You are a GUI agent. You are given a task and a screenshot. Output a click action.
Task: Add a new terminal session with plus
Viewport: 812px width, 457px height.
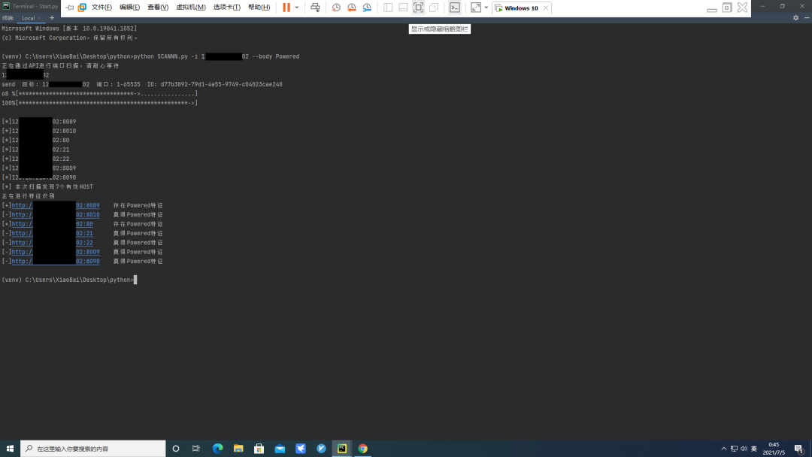click(52, 17)
